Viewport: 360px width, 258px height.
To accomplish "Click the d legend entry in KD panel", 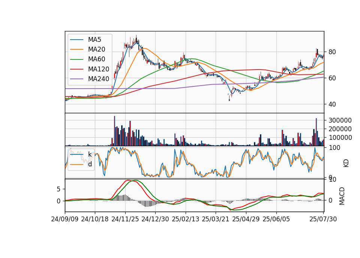I will point(90,164).
